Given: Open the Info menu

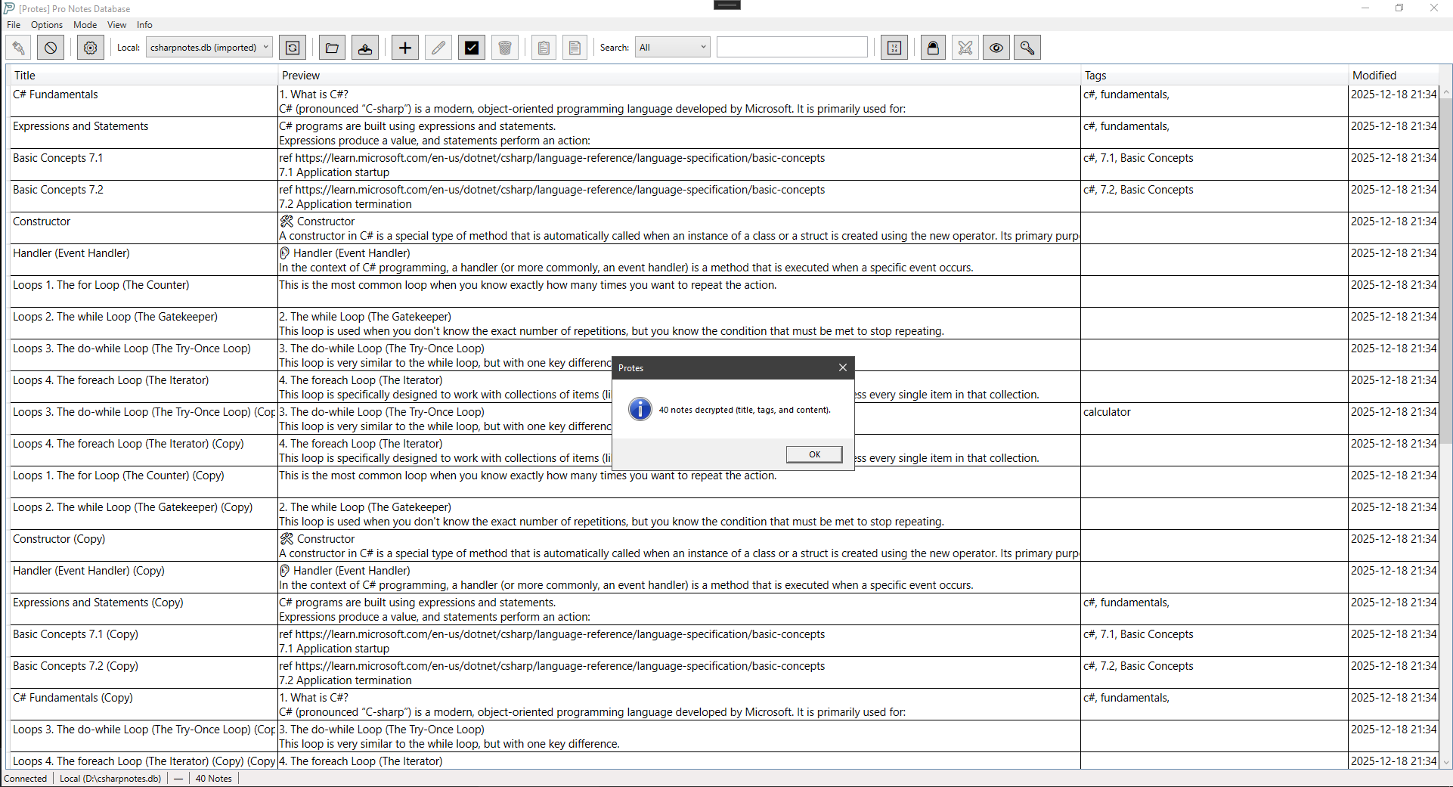Looking at the screenshot, I should point(144,25).
